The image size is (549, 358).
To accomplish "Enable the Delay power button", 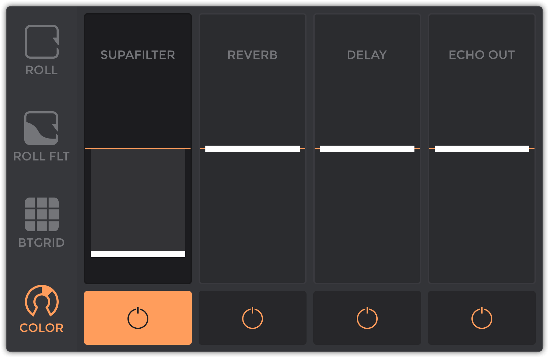I will coord(367,318).
